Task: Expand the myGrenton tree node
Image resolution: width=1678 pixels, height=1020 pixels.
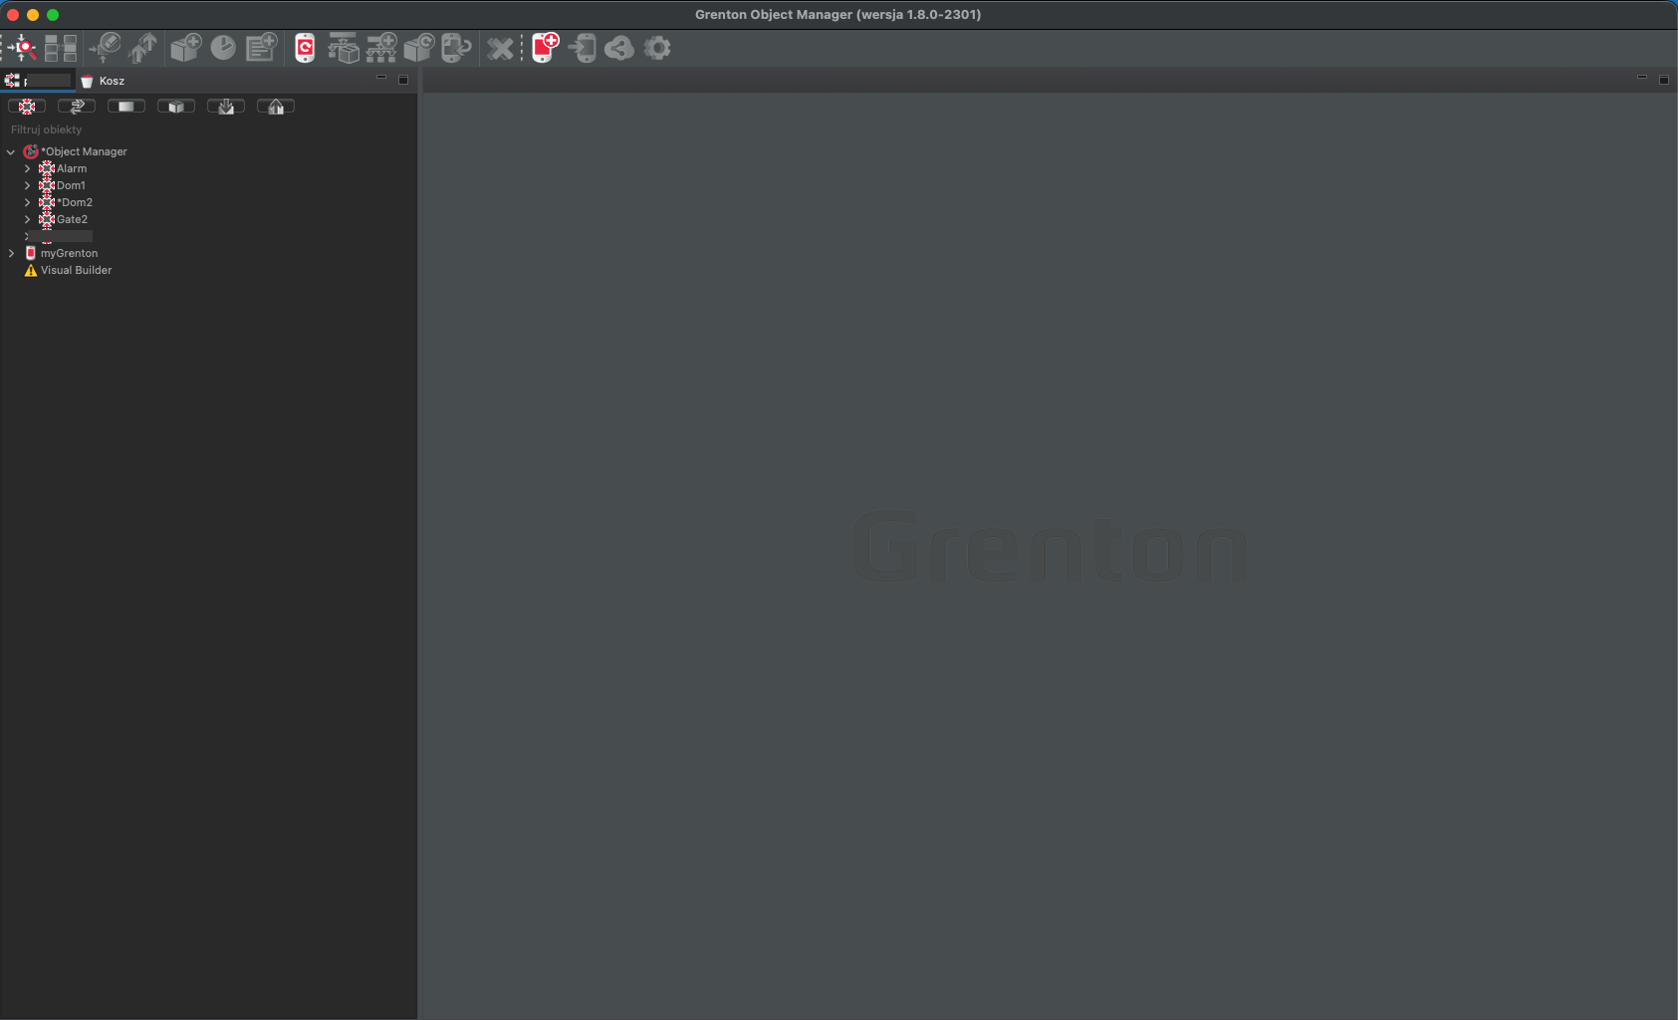Action: click(11, 254)
